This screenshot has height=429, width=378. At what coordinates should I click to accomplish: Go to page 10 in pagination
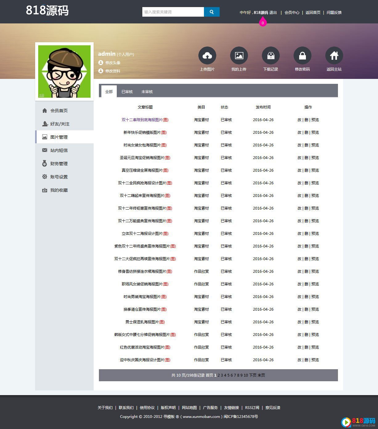point(246,375)
